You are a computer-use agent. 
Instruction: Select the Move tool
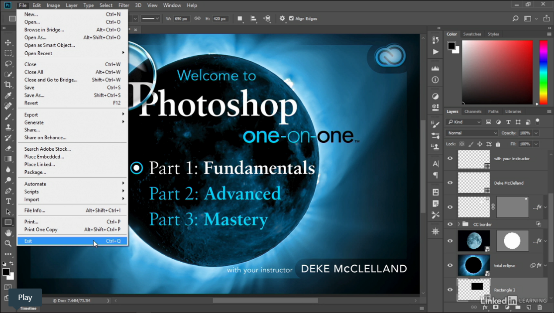pyautogui.click(x=8, y=42)
